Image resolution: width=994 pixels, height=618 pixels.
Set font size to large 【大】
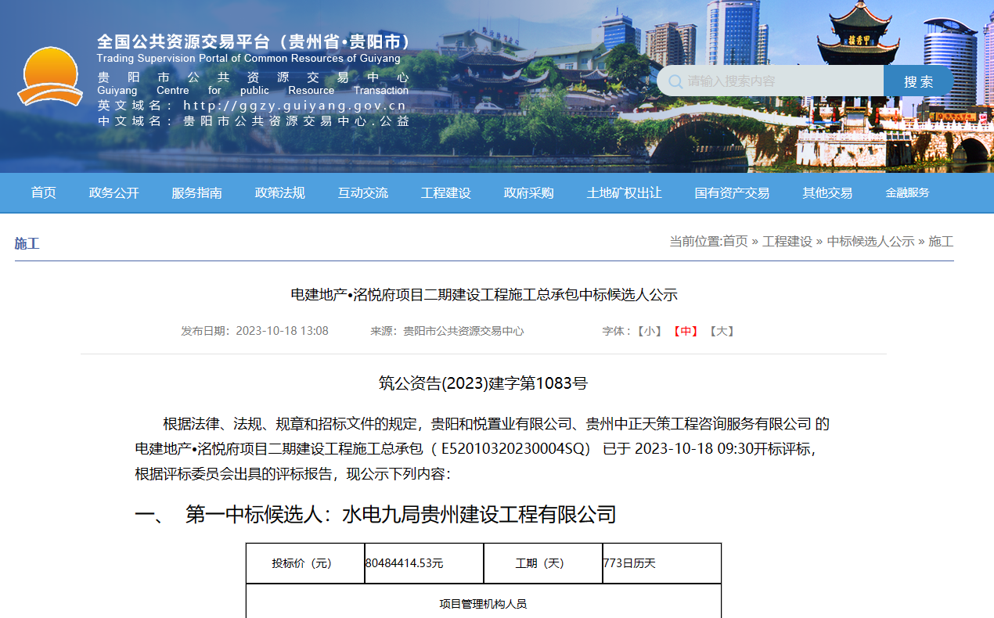721,332
